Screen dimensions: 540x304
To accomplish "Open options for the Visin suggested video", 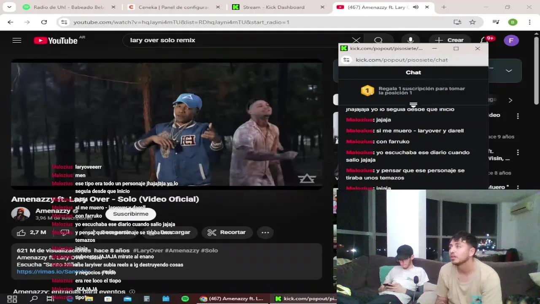I will point(518,152).
